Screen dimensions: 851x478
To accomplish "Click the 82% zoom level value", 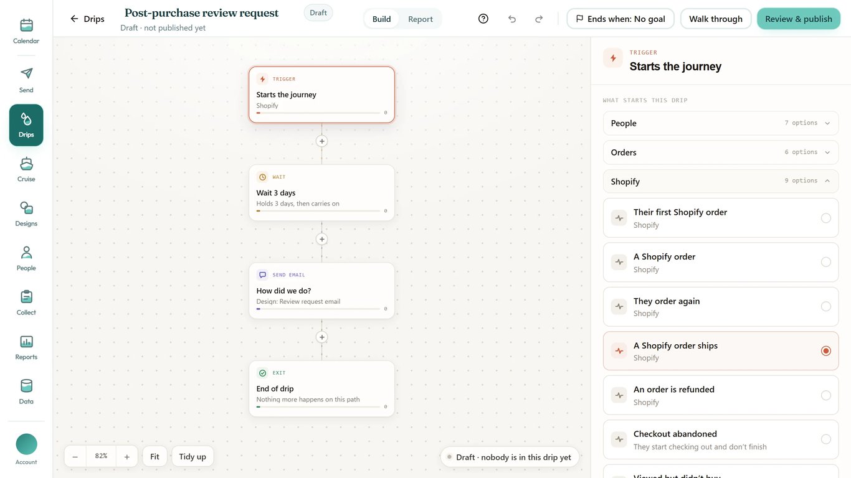I will (101, 456).
